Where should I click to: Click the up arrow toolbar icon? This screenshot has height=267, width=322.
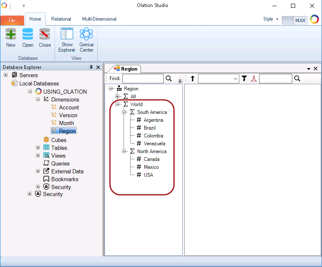[193, 78]
